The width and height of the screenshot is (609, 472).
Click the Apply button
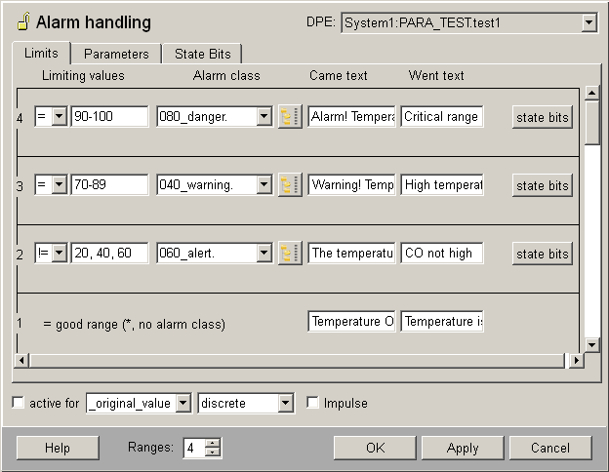click(x=463, y=448)
